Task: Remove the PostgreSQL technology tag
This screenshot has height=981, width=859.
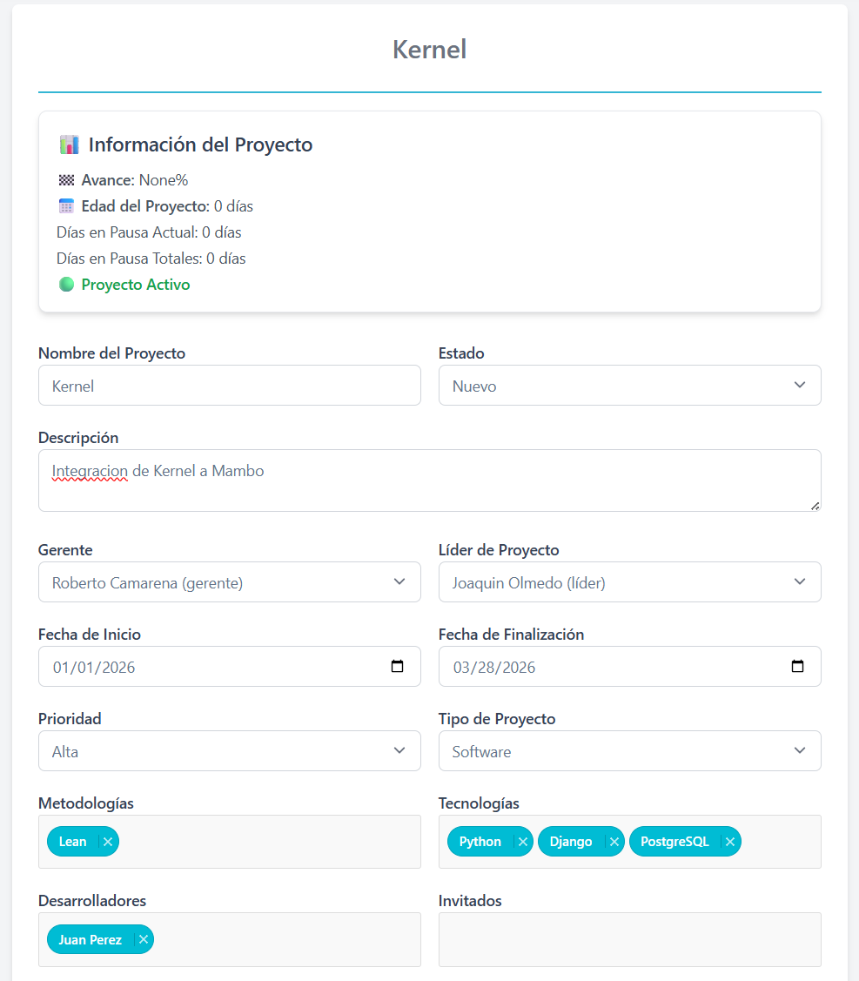Action: 730,842
